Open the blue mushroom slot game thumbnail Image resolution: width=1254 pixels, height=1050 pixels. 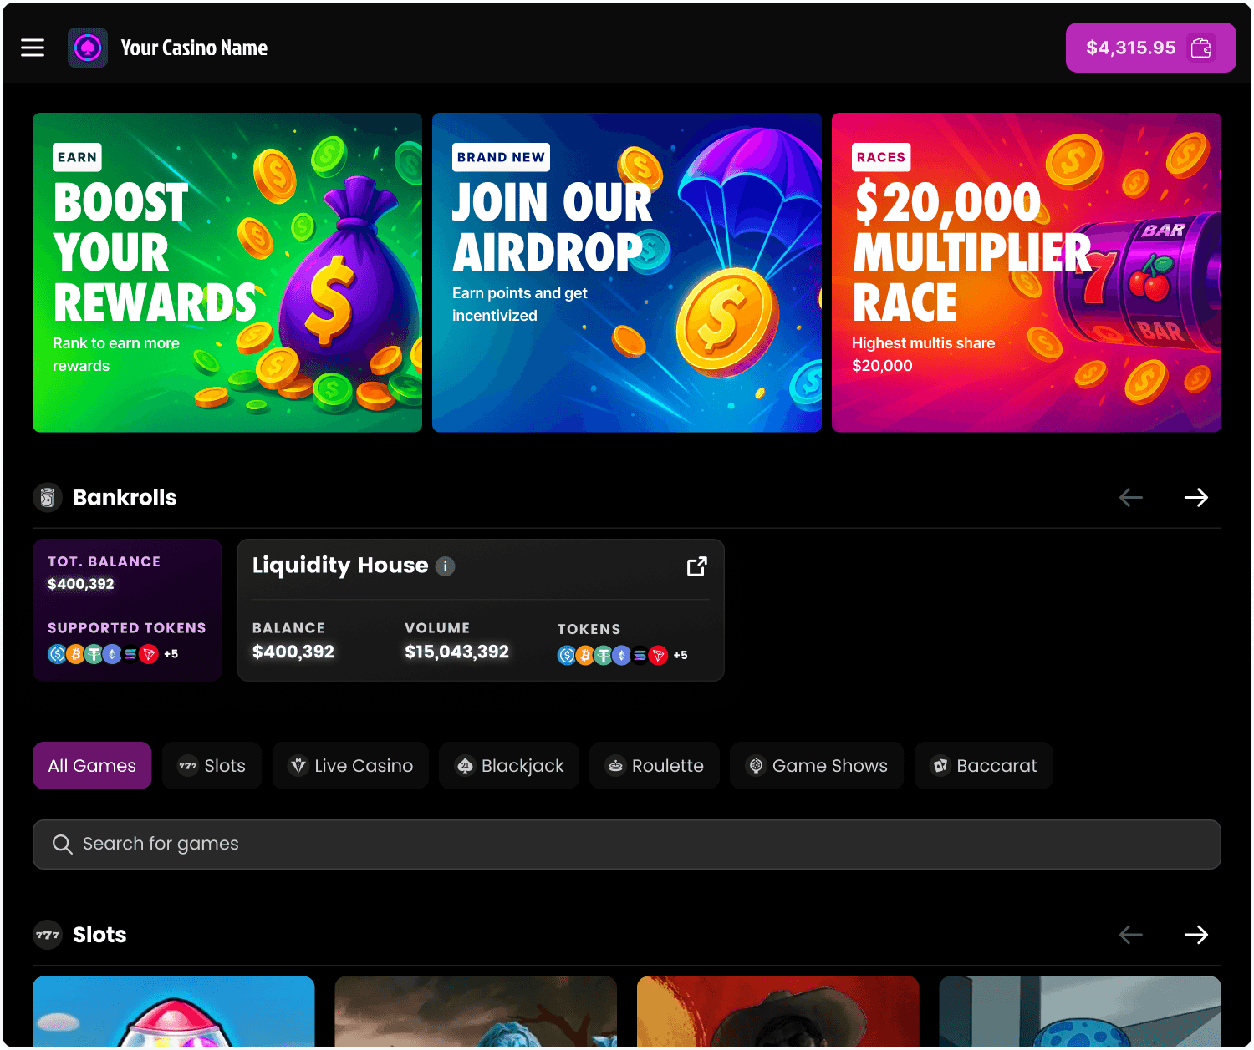pos(1080,1012)
